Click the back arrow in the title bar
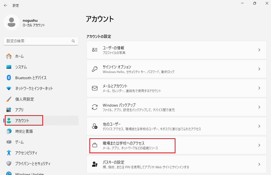The width and height of the screenshot is (271, 175). click(5, 5)
